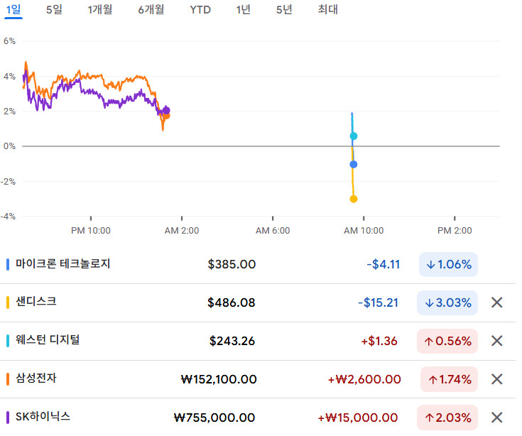Remove 삼성전자 with its X icon
The height and width of the screenshot is (436, 522).
coord(497,379)
